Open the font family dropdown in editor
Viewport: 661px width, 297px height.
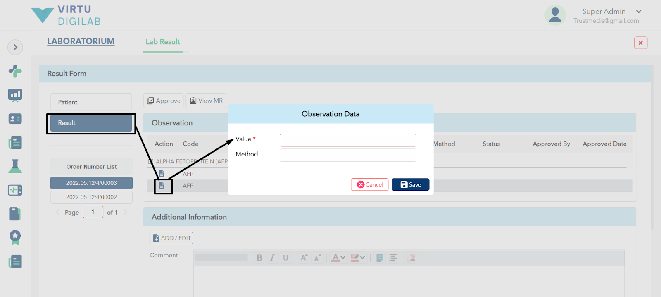tap(221, 258)
